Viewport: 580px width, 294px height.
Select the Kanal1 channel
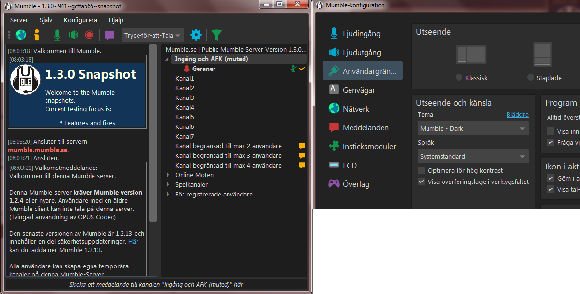click(x=184, y=78)
